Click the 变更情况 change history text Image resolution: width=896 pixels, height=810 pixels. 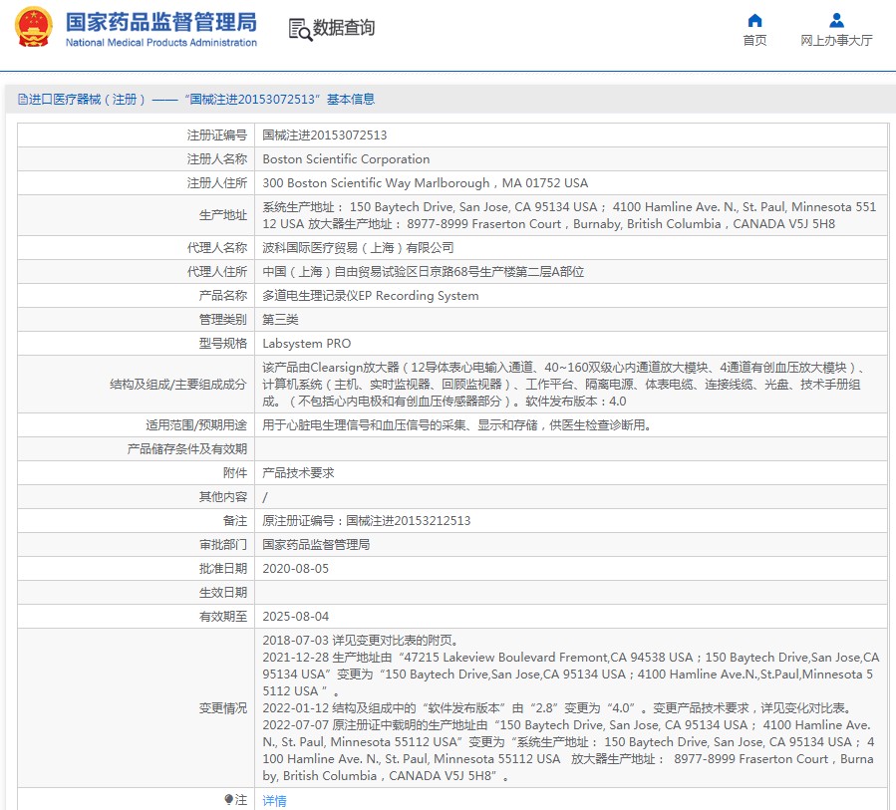pos(571,708)
